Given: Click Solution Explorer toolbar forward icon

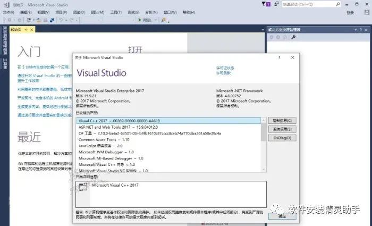Looking at the screenshot, I should tap(278, 37).
